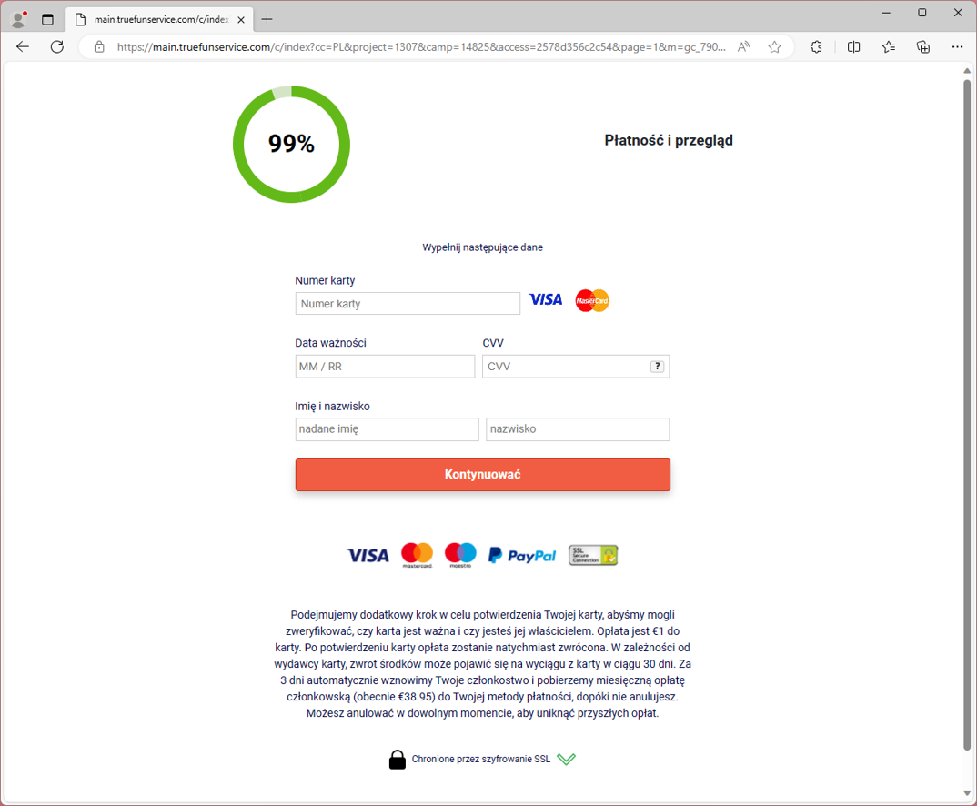
Task: Open the Collections icon in the toolbar
Action: (923, 47)
